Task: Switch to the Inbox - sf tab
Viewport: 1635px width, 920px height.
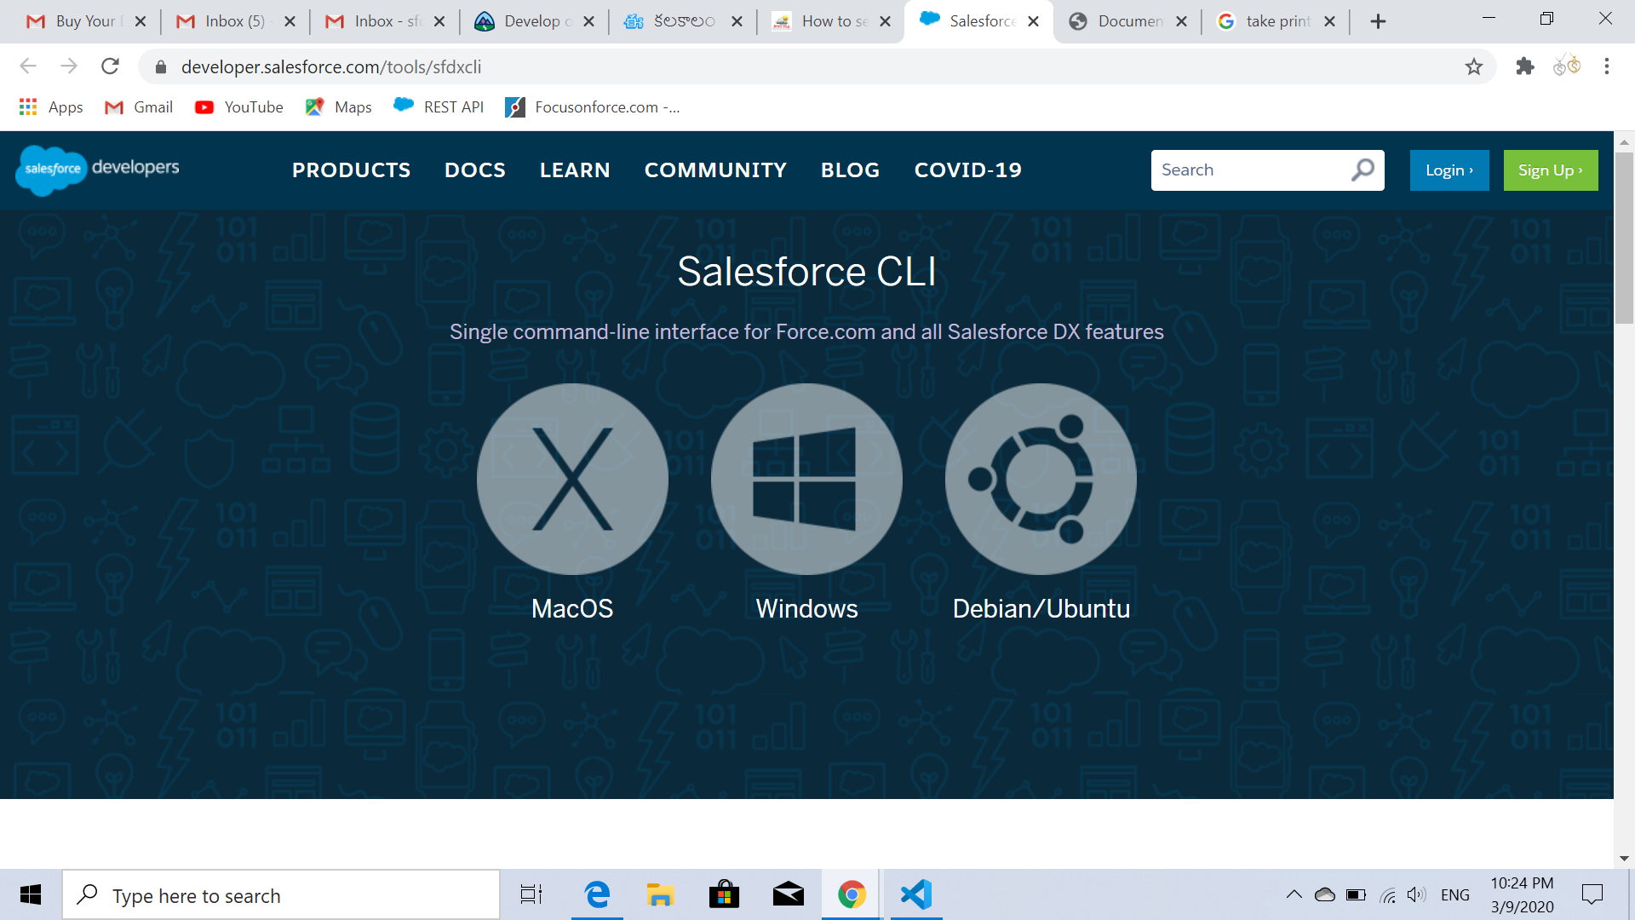Action: click(385, 21)
